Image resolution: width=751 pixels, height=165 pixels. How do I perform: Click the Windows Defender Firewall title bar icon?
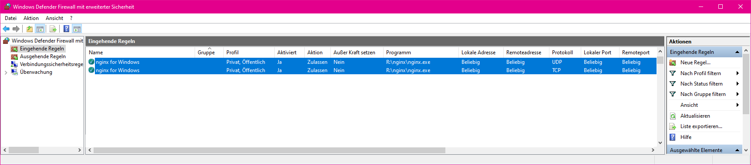click(x=7, y=7)
